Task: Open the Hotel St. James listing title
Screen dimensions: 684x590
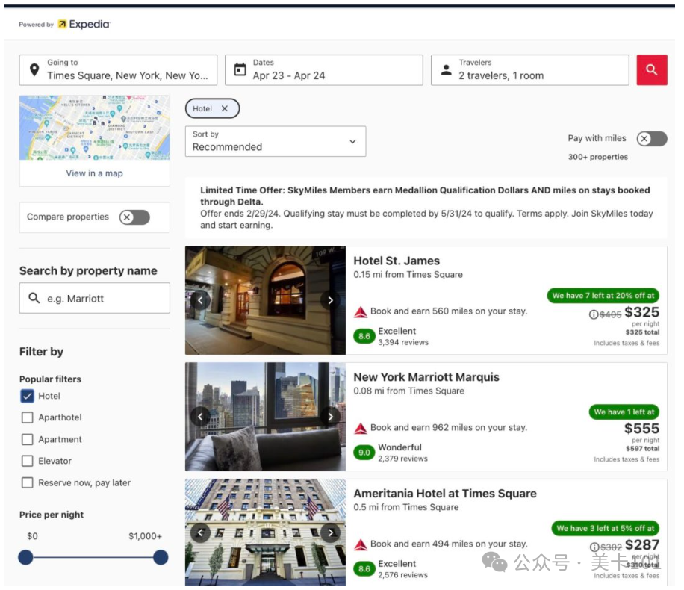Action: coord(397,261)
